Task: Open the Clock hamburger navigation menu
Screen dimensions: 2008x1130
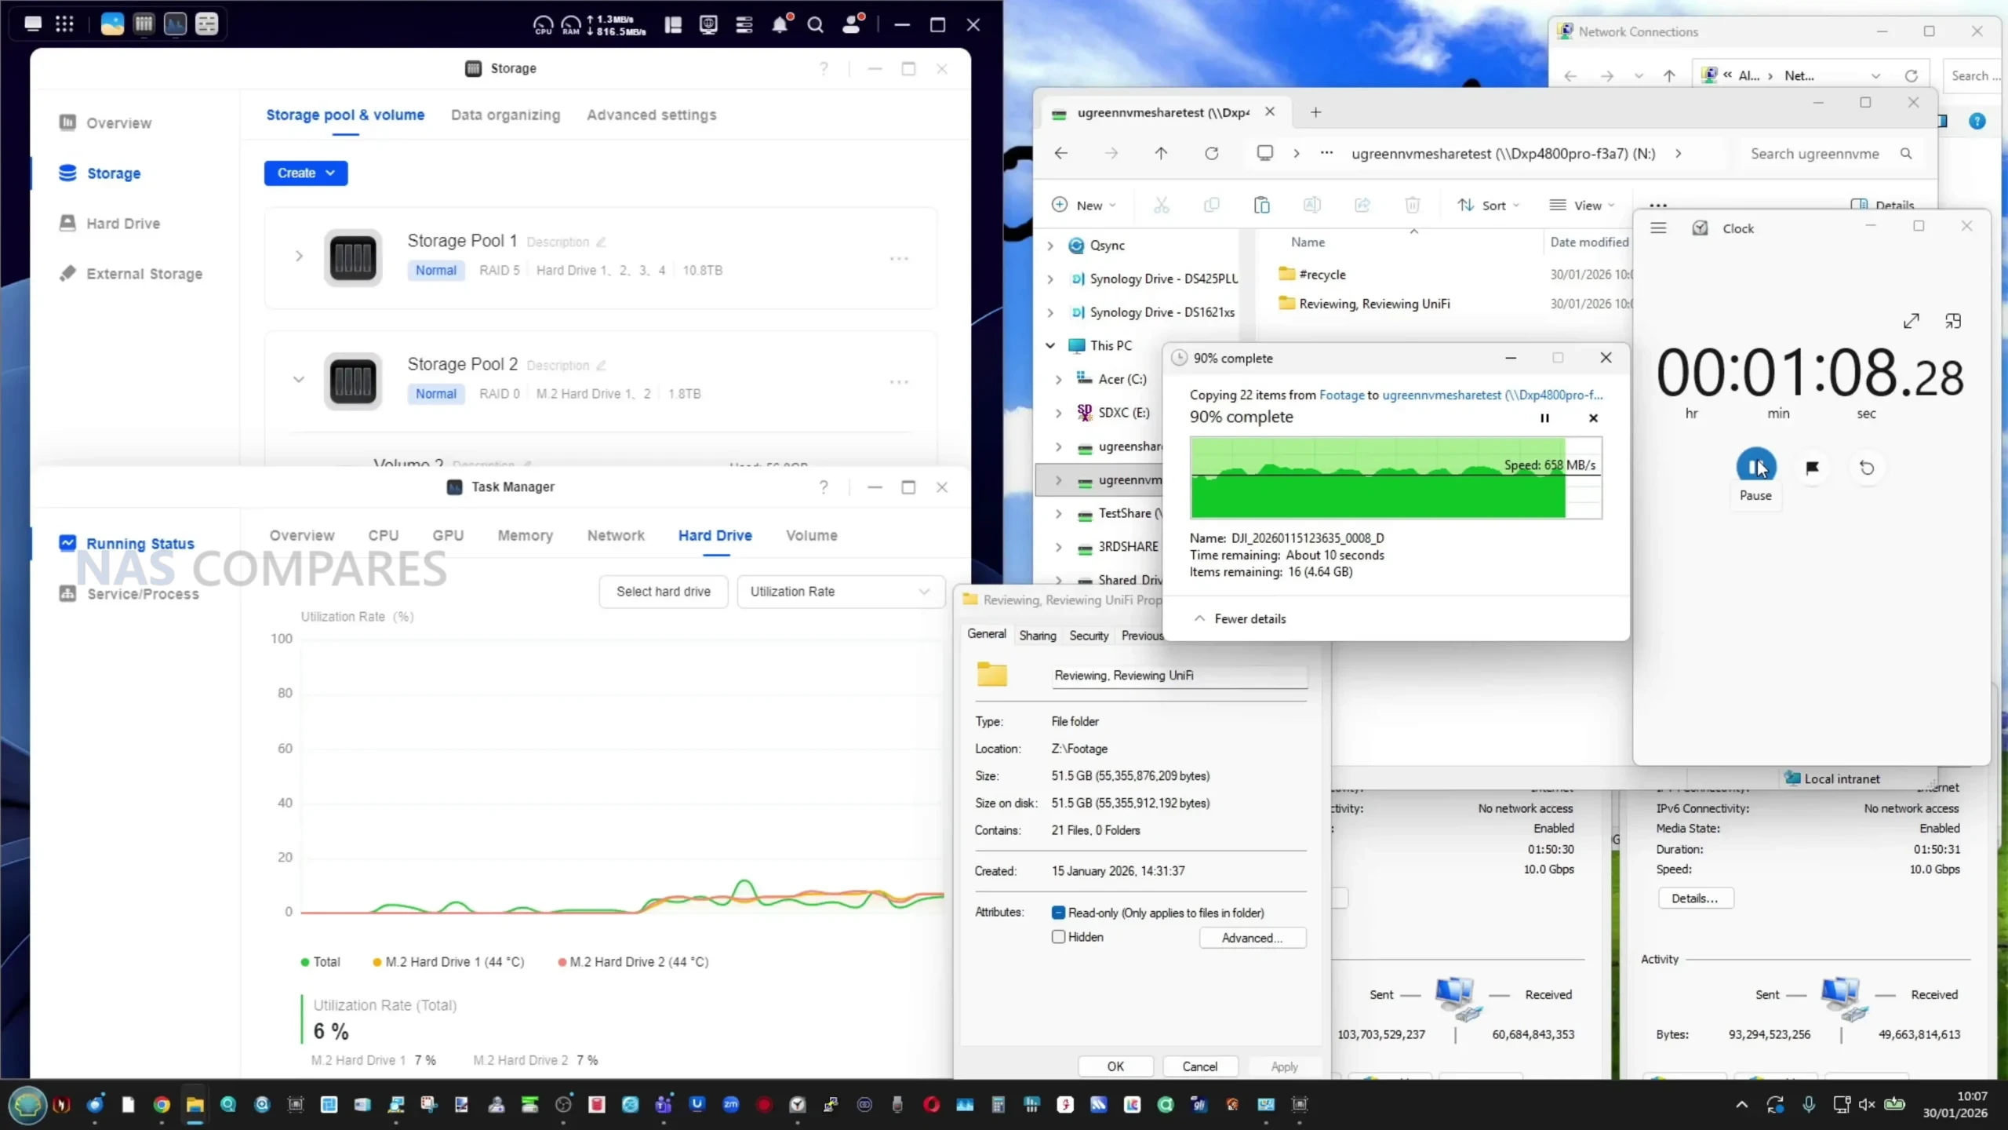Action: [1658, 228]
